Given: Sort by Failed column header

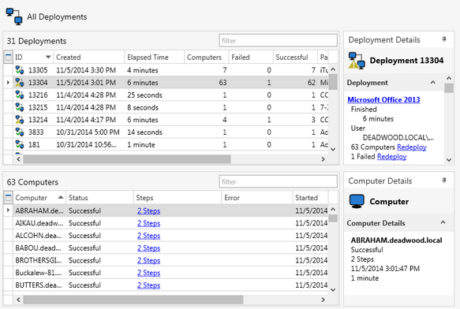Looking at the screenshot, I should point(251,58).
